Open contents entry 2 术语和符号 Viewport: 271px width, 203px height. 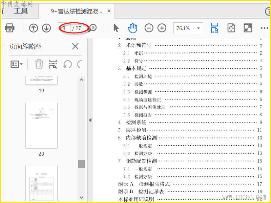(190, 45)
